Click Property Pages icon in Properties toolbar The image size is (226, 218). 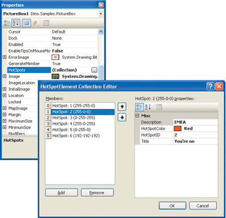pos(46,23)
